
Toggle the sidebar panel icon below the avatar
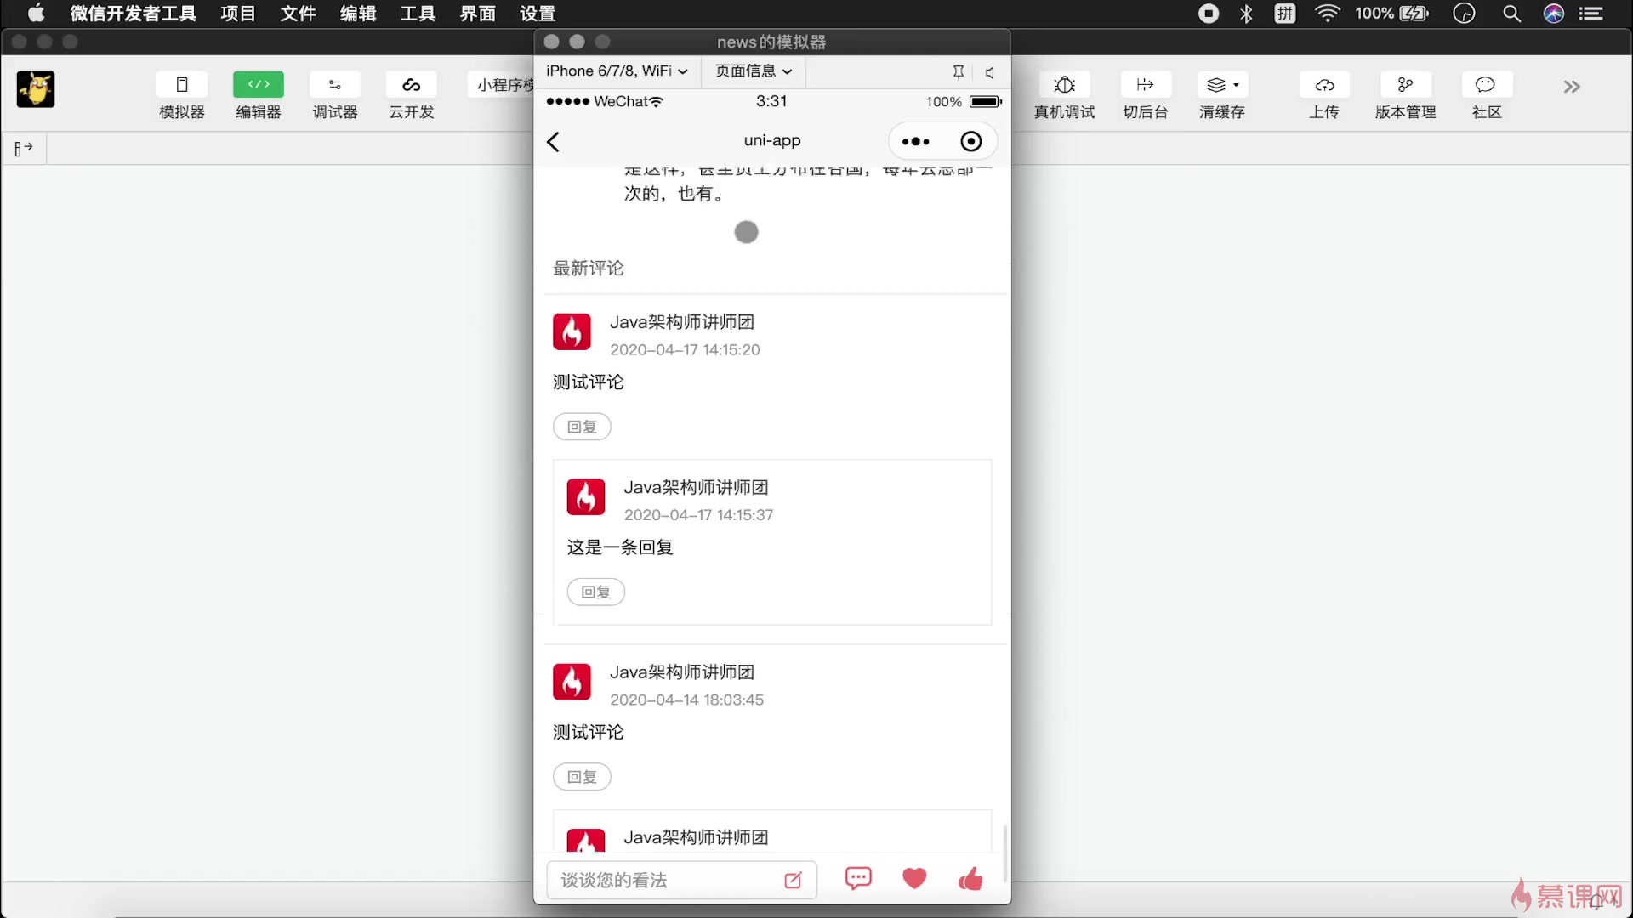[x=24, y=149]
